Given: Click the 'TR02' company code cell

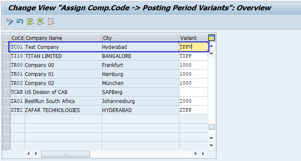Looking at the screenshot, I should (x=18, y=83).
